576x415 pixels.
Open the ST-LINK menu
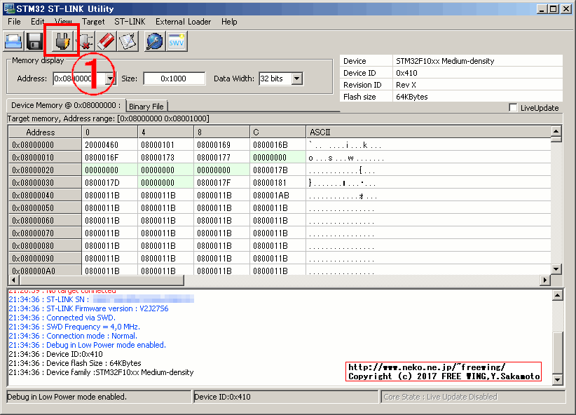click(x=129, y=22)
